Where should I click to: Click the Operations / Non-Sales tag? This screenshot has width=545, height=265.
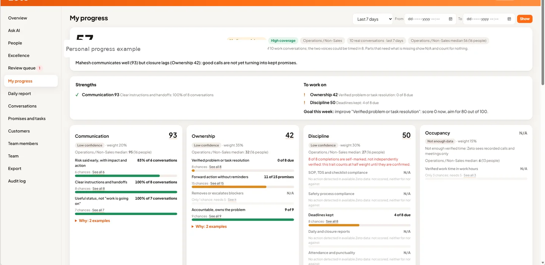pyautogui.click(x=322, y=41)
